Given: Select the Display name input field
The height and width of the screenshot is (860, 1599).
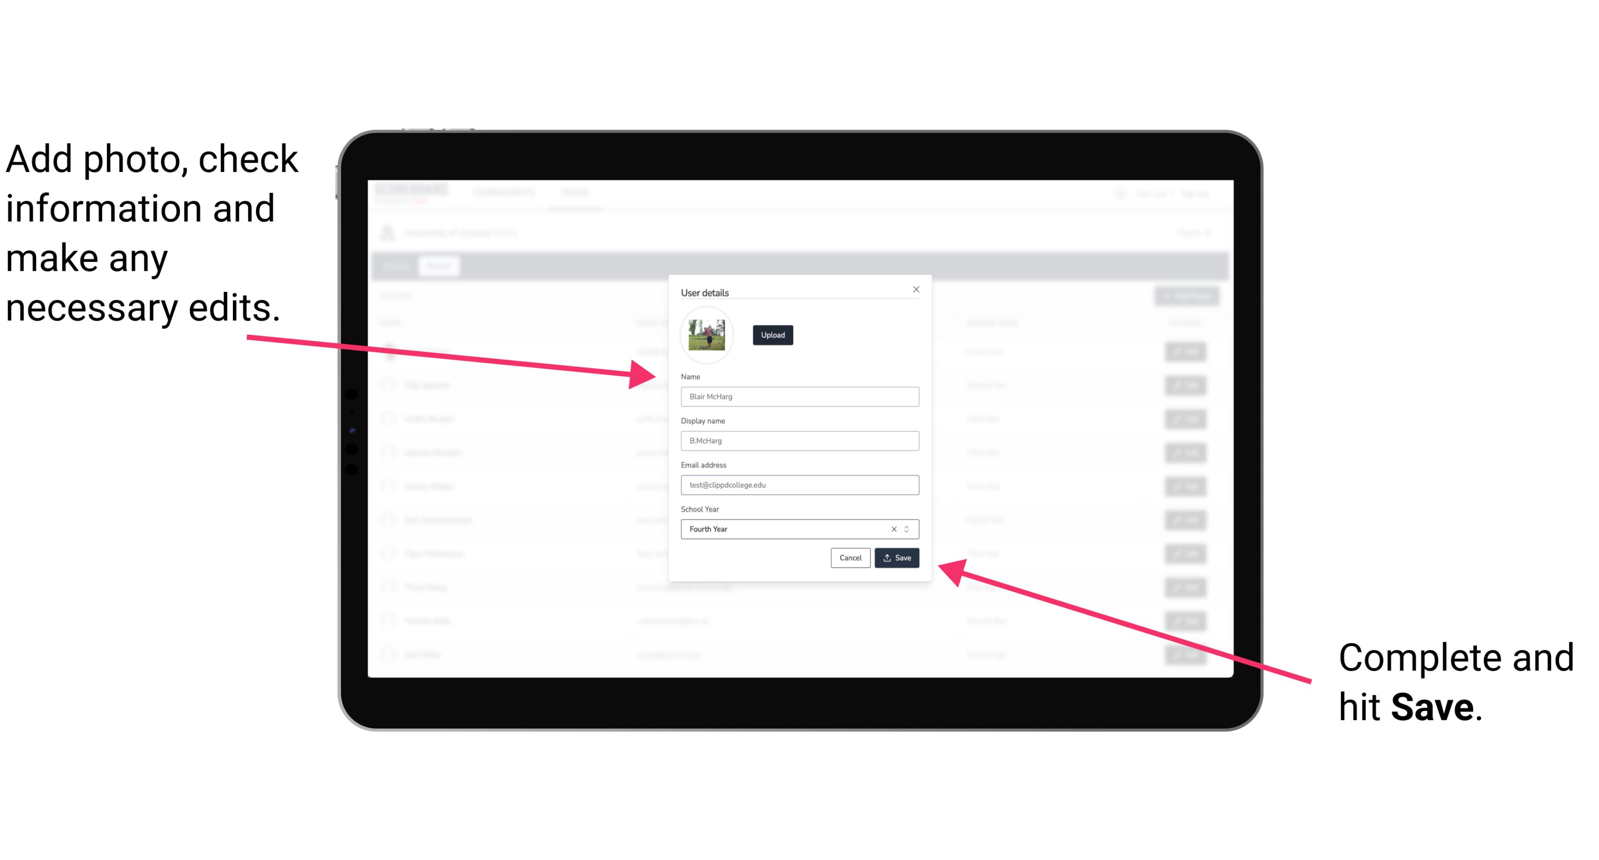Looking at the screenshot, I should click(798, 441).
